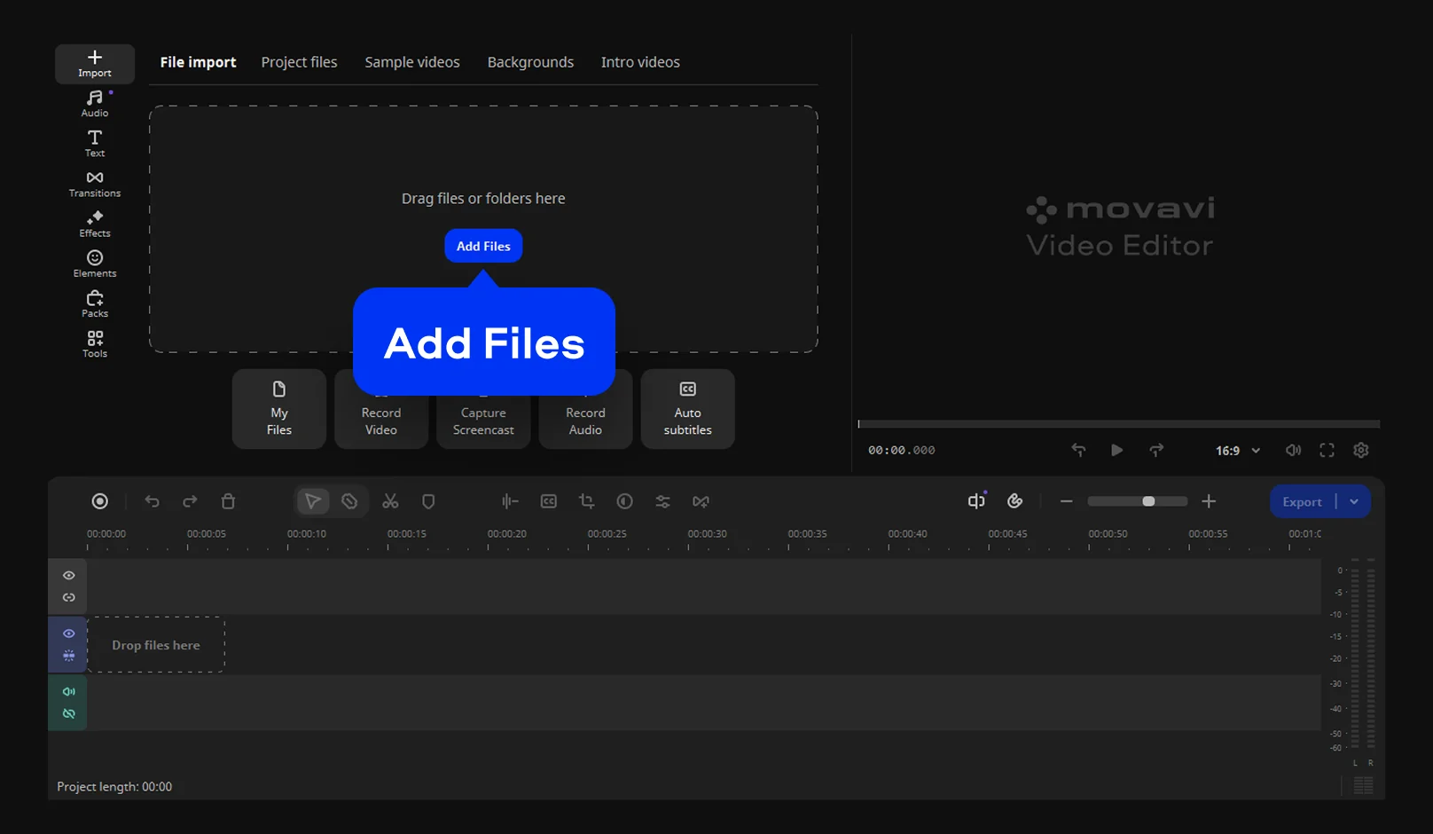
Task: Open the Transitions panel in sidebar
Action: (x=95, y=184)
